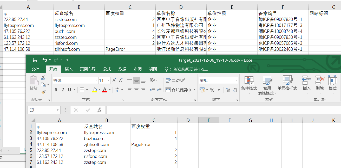Open 单元格样式 cell styles gallery
The image size is (341, 168).
287,85
